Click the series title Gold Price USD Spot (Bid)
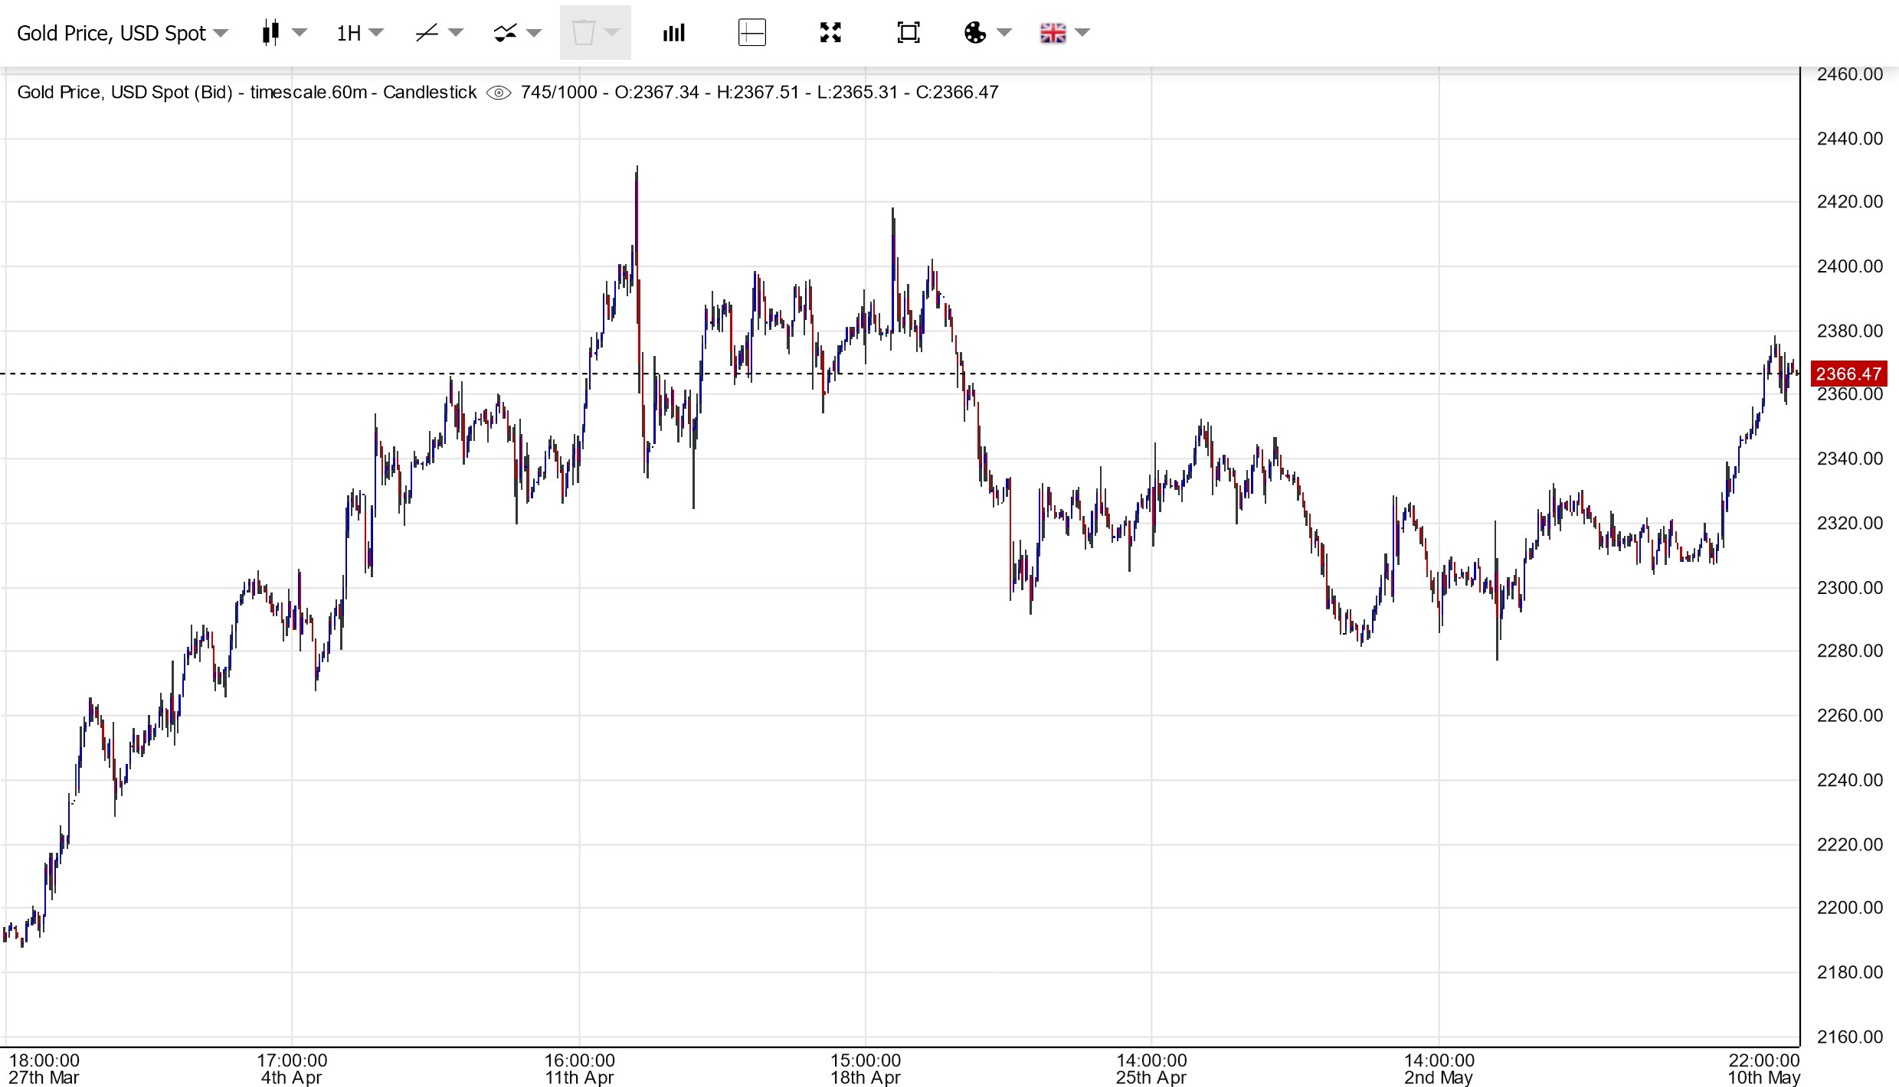The width and height of the screenshot is (1899, 1087). tap(125, 93)
